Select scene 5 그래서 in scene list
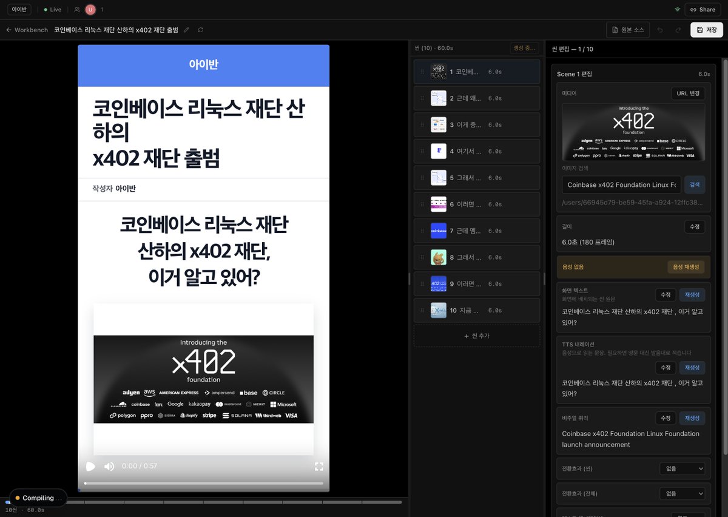Image resolution: width=728 pixels, height=517 pixels. pos(477,178)
